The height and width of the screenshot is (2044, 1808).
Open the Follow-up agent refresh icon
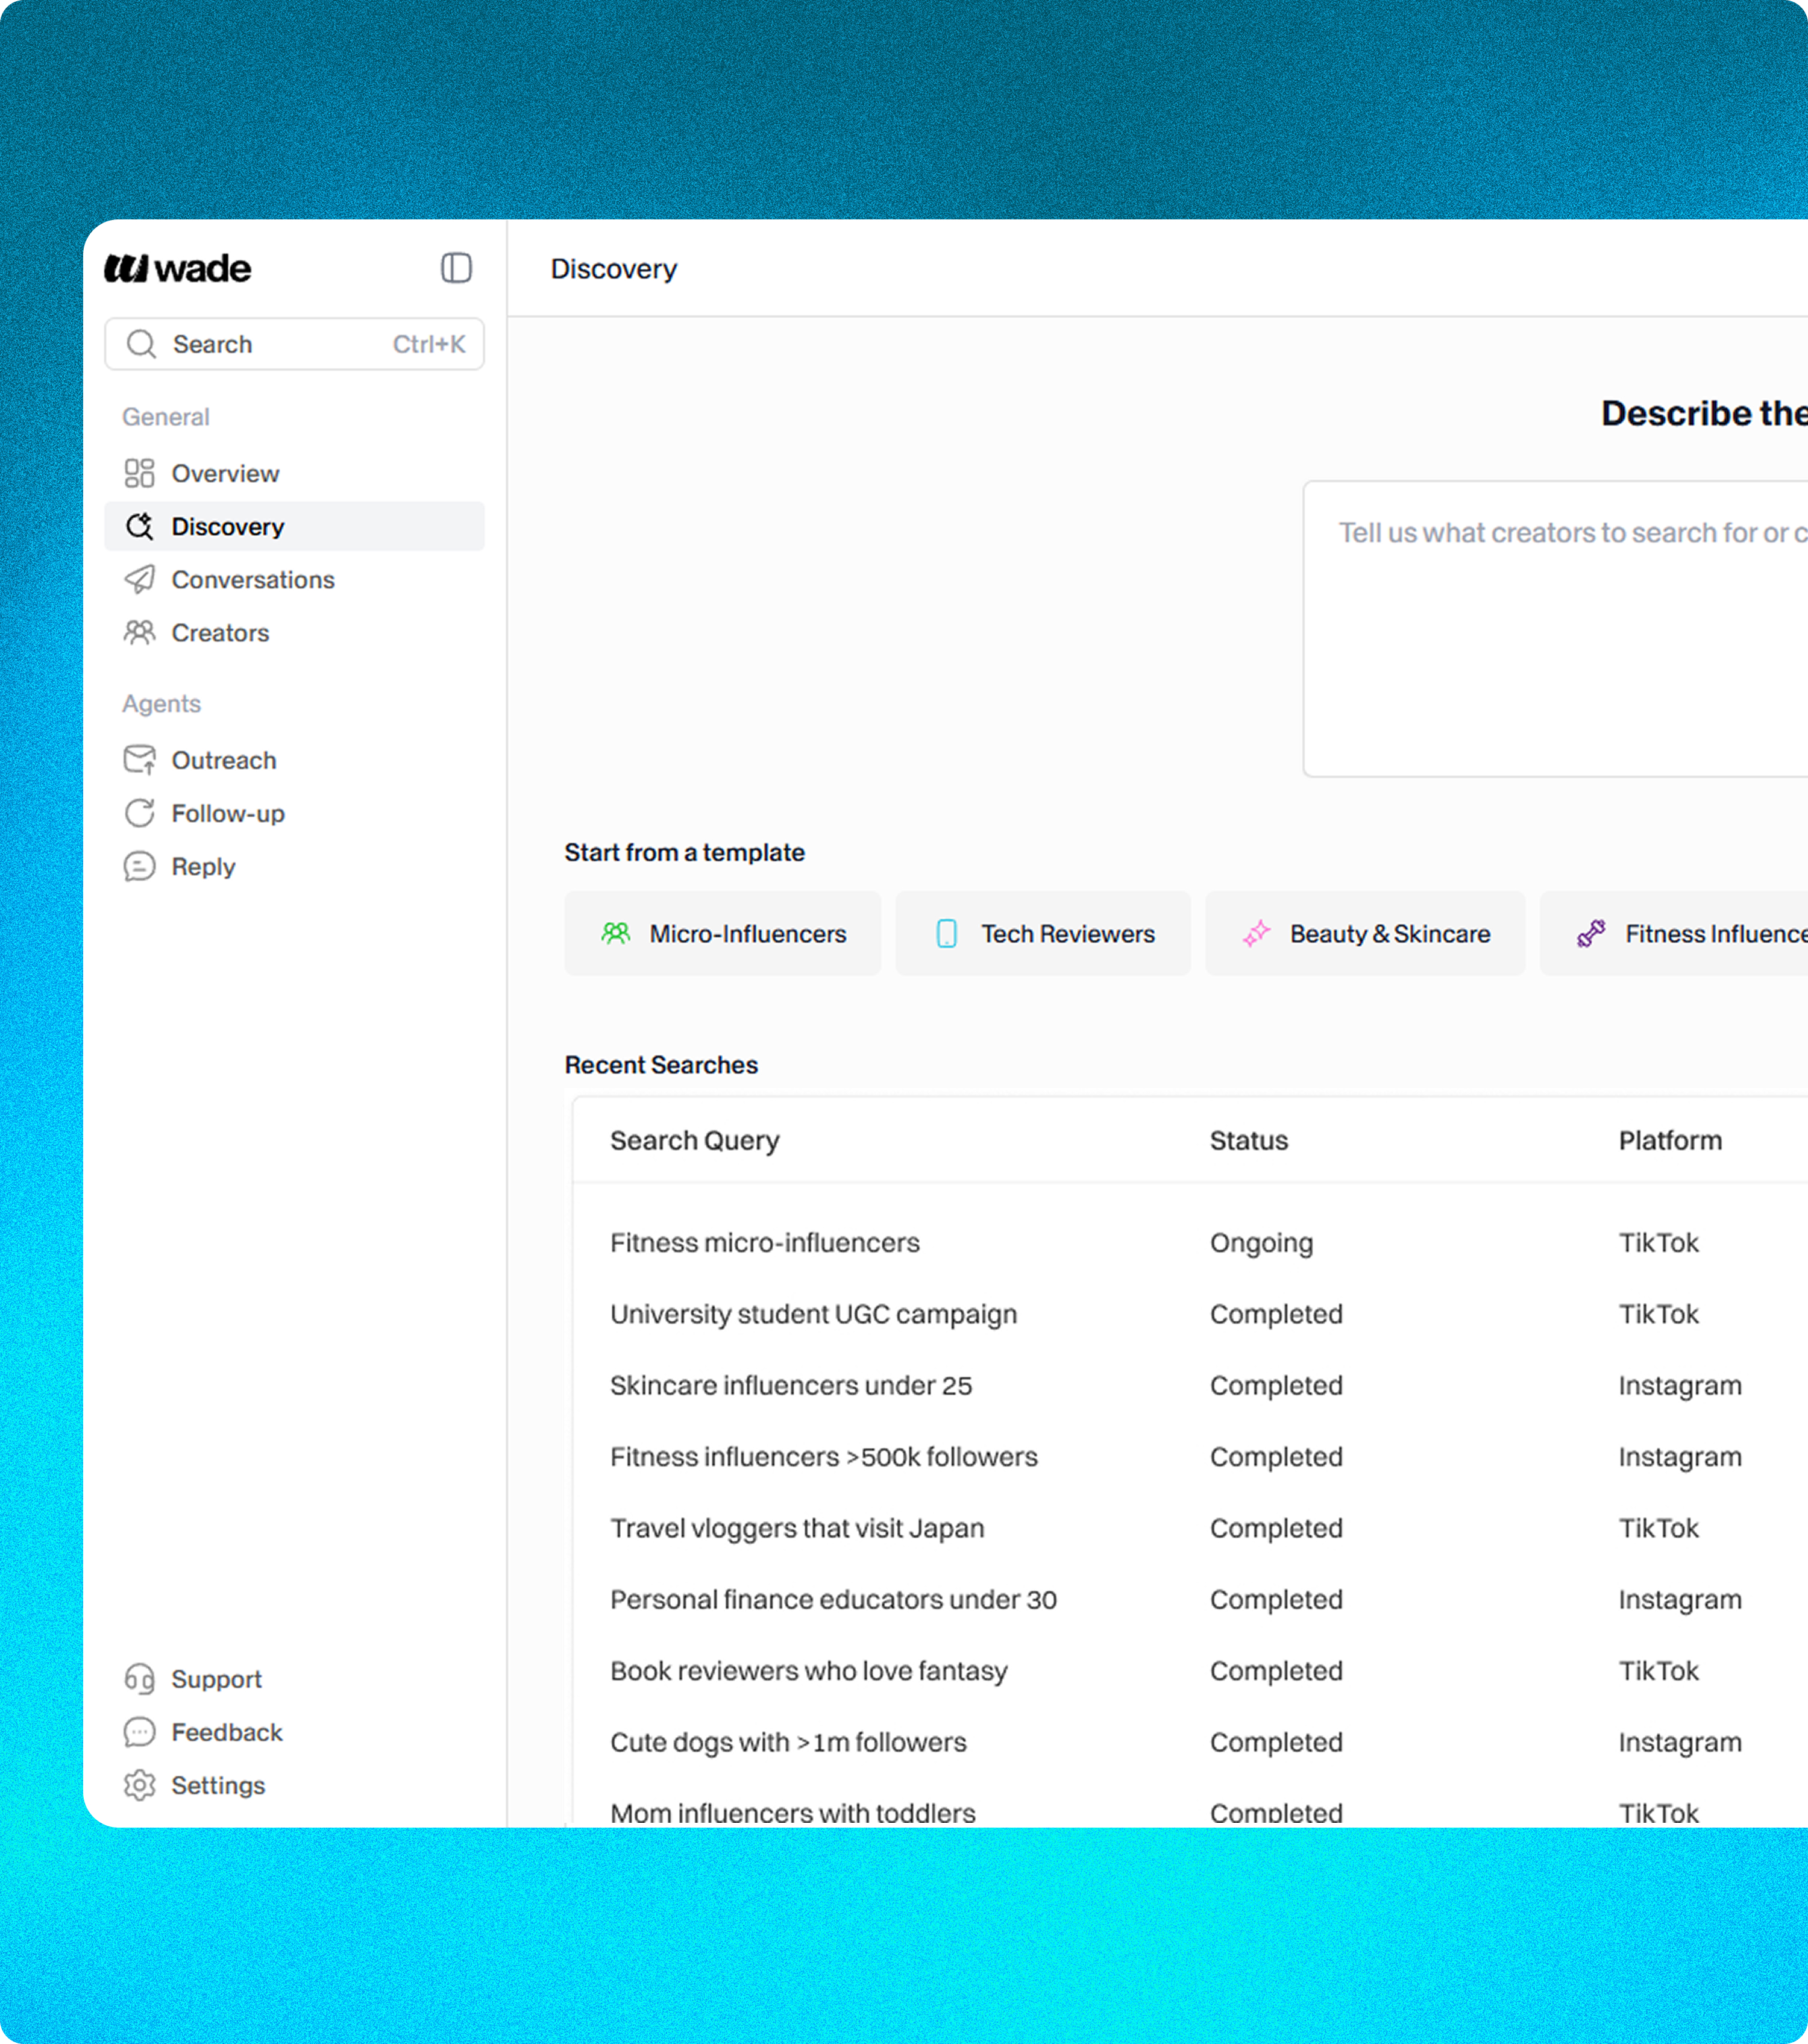click(139, 813)
